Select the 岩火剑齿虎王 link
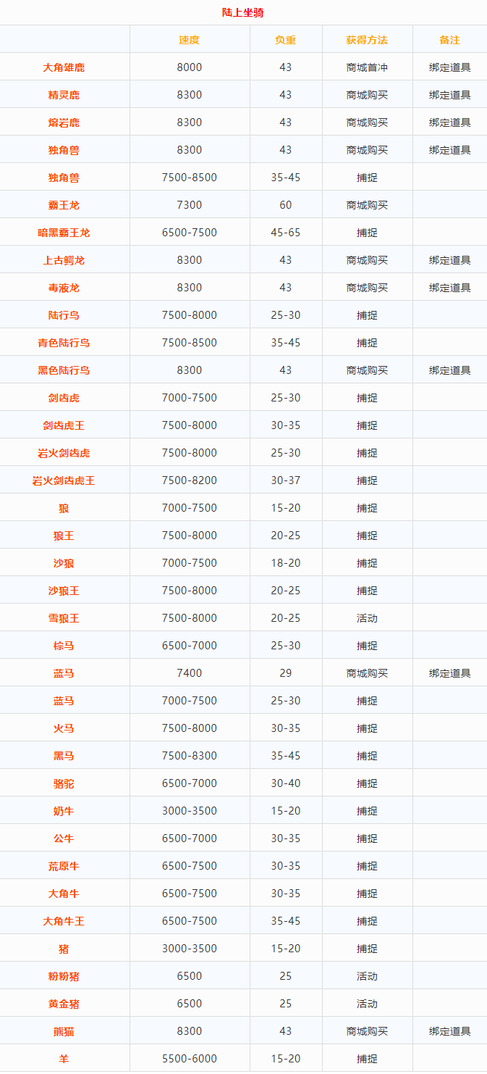 click(x=64, y=480)
